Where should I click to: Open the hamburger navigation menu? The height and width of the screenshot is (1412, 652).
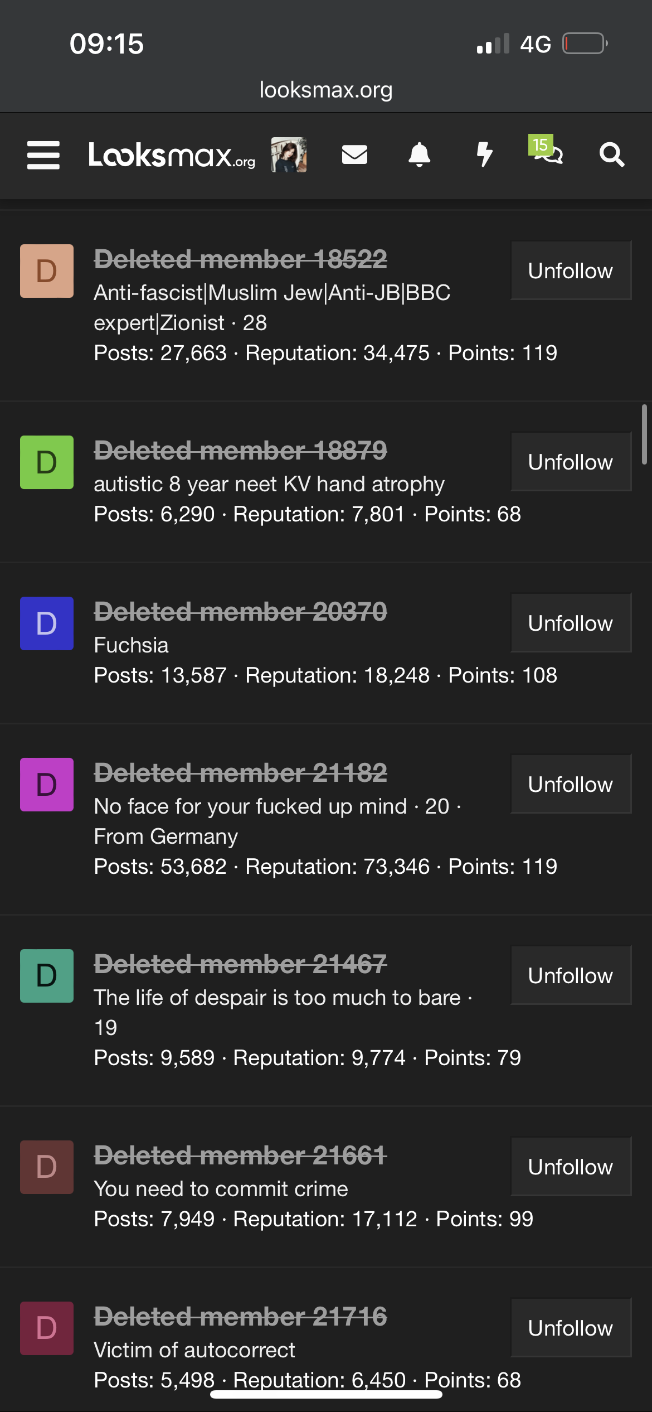43,155
